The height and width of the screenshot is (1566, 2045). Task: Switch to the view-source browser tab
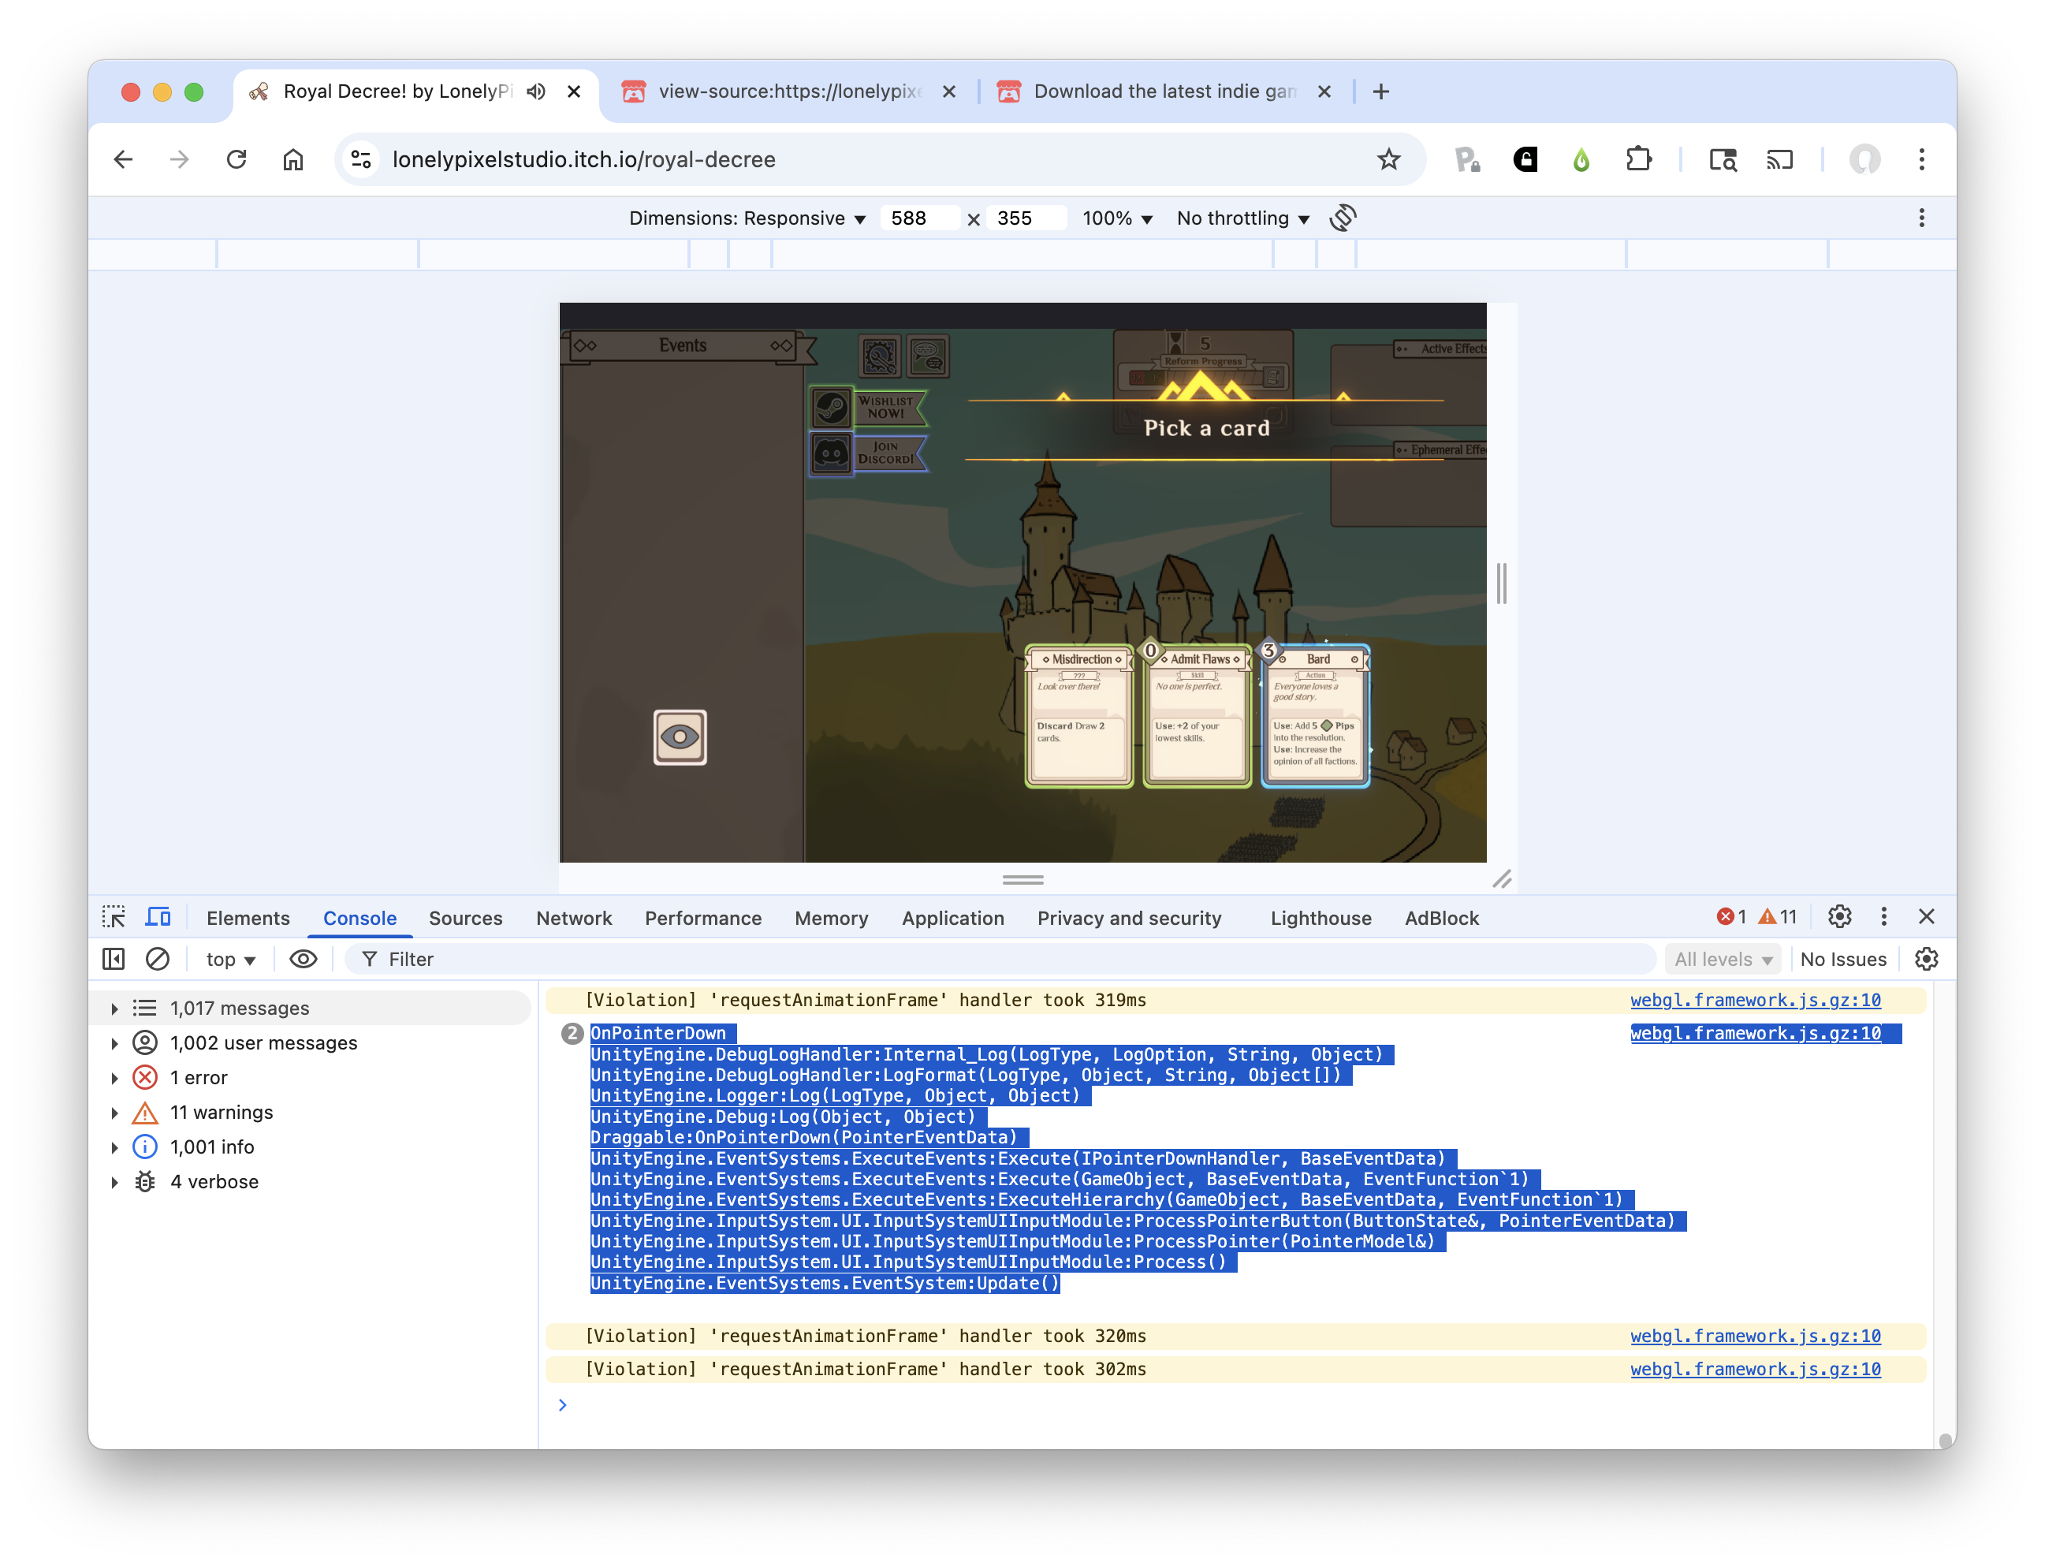click(788, 91)
